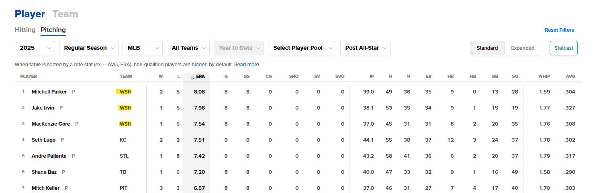Viewport: 595px width, 193px height.
Task: Select the Pitching tab
Action: pyautogui.click(x=53, y=30)
